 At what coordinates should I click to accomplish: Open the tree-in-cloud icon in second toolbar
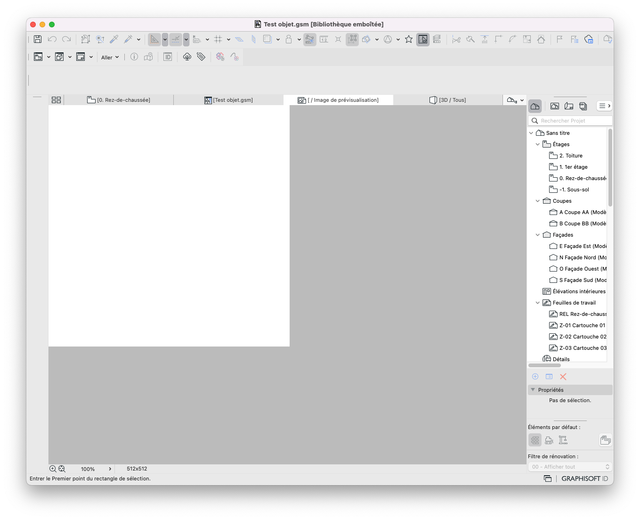[187, 57]
